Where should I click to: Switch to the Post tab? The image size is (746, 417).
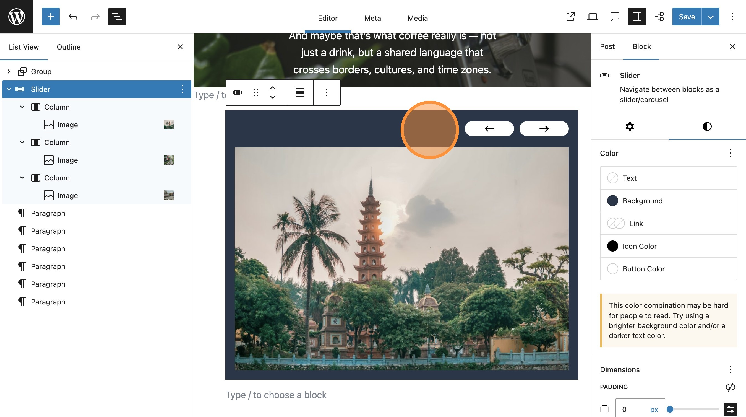tap(607, 46)
